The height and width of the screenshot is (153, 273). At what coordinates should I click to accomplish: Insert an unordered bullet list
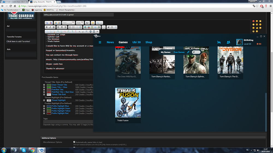point(73,27)
